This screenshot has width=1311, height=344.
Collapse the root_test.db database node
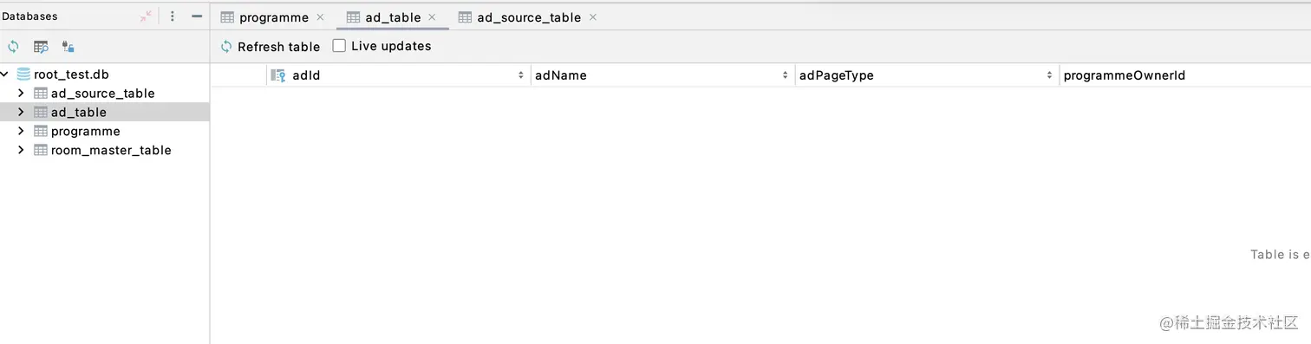click(6, 75)
